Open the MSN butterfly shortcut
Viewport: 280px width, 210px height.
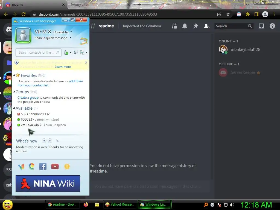coord(21,167)
